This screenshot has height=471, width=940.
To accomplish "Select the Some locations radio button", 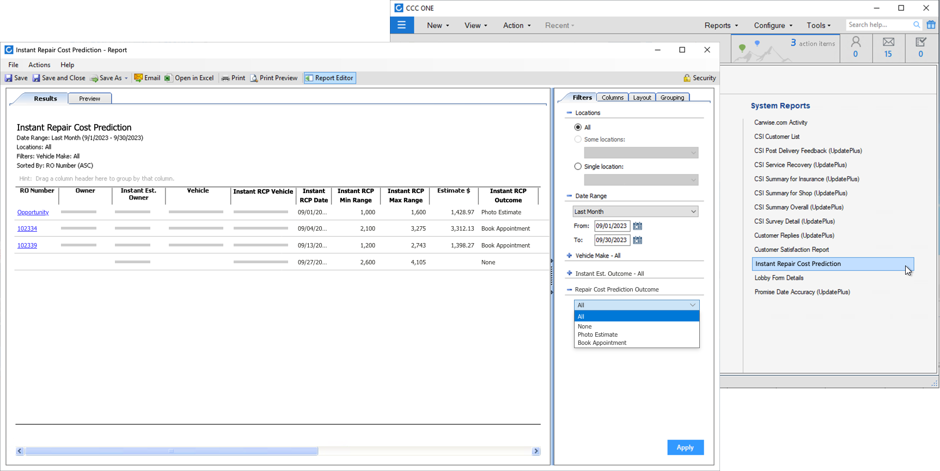I will (x=578, y=140).
